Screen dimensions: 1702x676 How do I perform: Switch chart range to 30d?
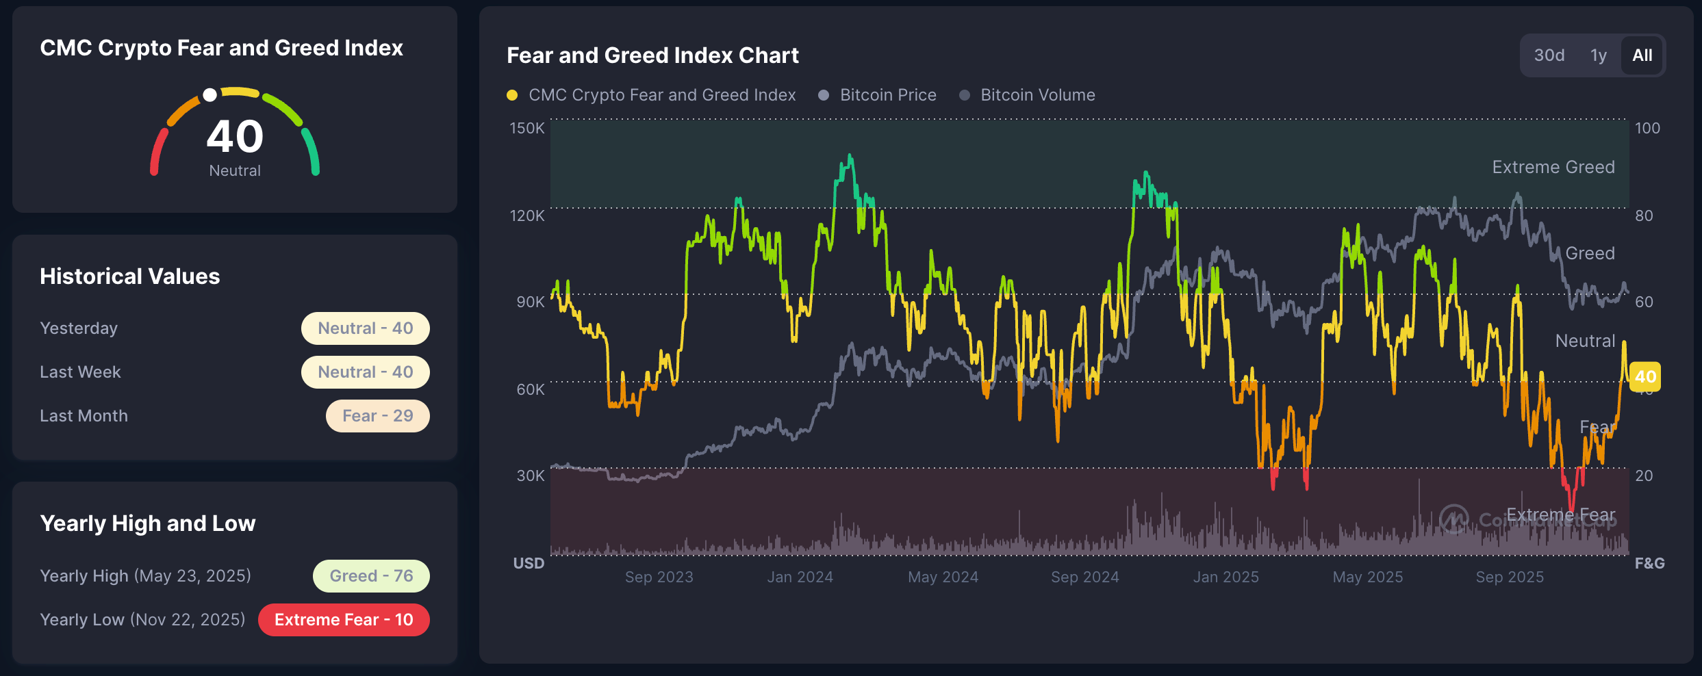click(x=1549, y=55)
